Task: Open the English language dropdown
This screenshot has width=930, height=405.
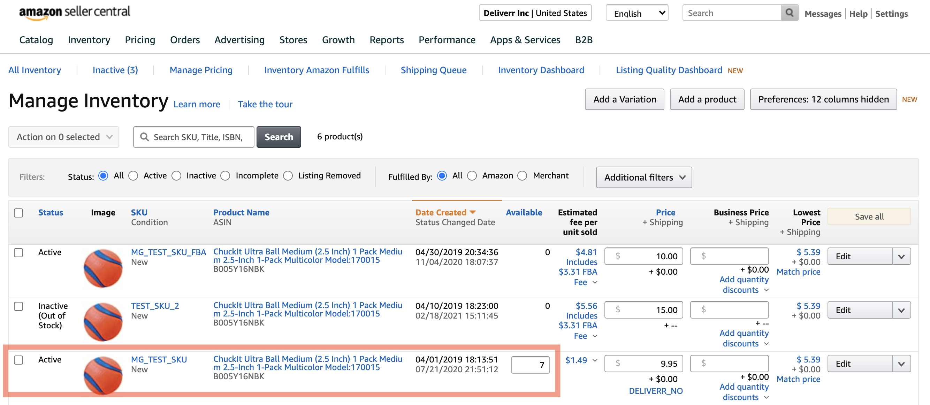Action: [x=637, y=13]
